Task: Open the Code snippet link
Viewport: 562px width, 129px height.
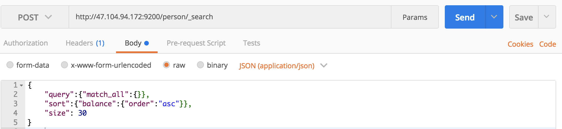Action: 548,44
